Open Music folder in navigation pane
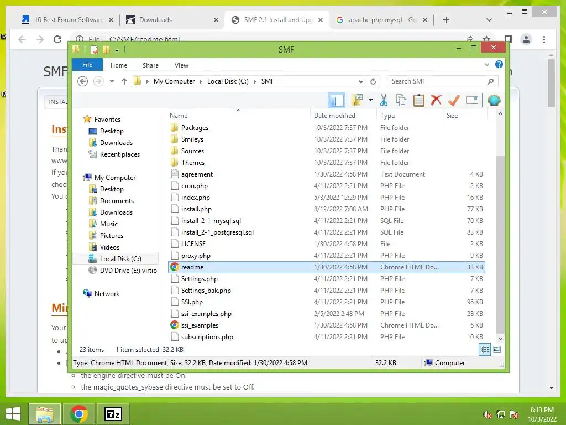Image resolution: width=566 pixels, height=425 pixels. [x=109, y=224]
